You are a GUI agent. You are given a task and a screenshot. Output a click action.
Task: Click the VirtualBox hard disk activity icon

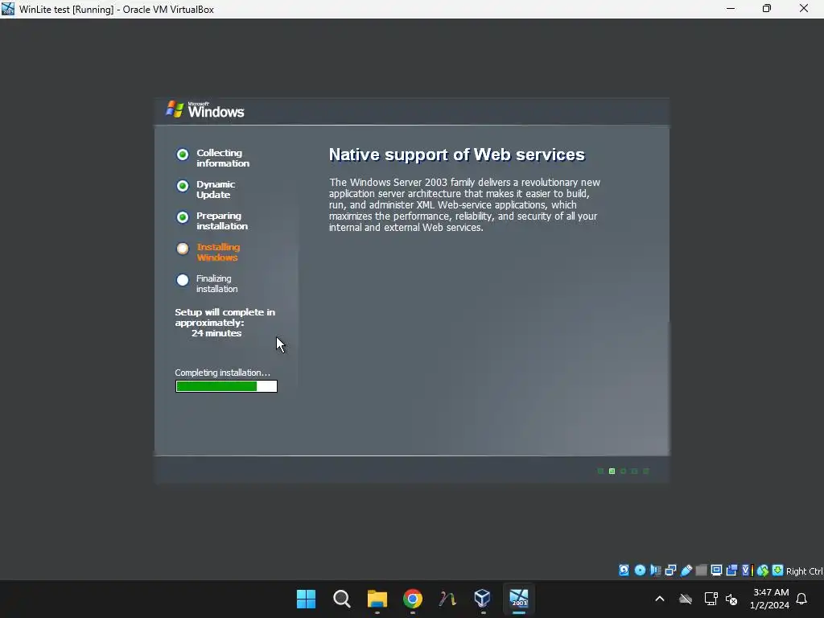[624, 571]
